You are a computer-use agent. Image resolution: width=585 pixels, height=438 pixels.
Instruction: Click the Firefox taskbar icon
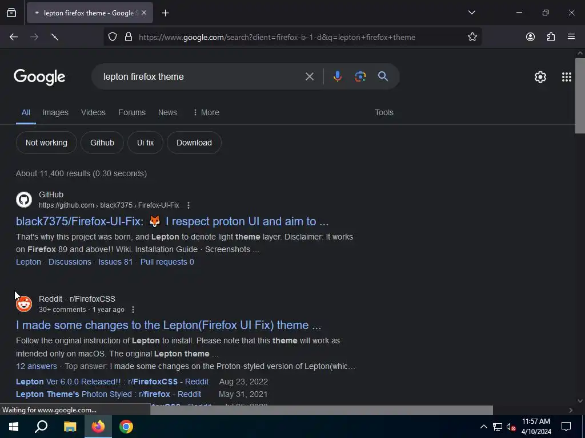[x=98, y=427]
